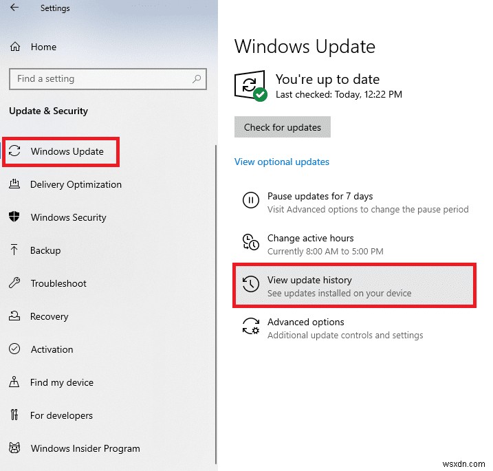Click 'Visit Advanced options to change the pause period'
Image resolution: width=493 pixels, height=471 pixels.
tap(368, 210)
